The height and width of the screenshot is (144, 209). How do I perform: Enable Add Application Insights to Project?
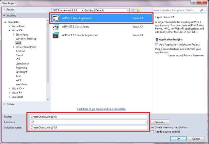[x=157, y=45]
